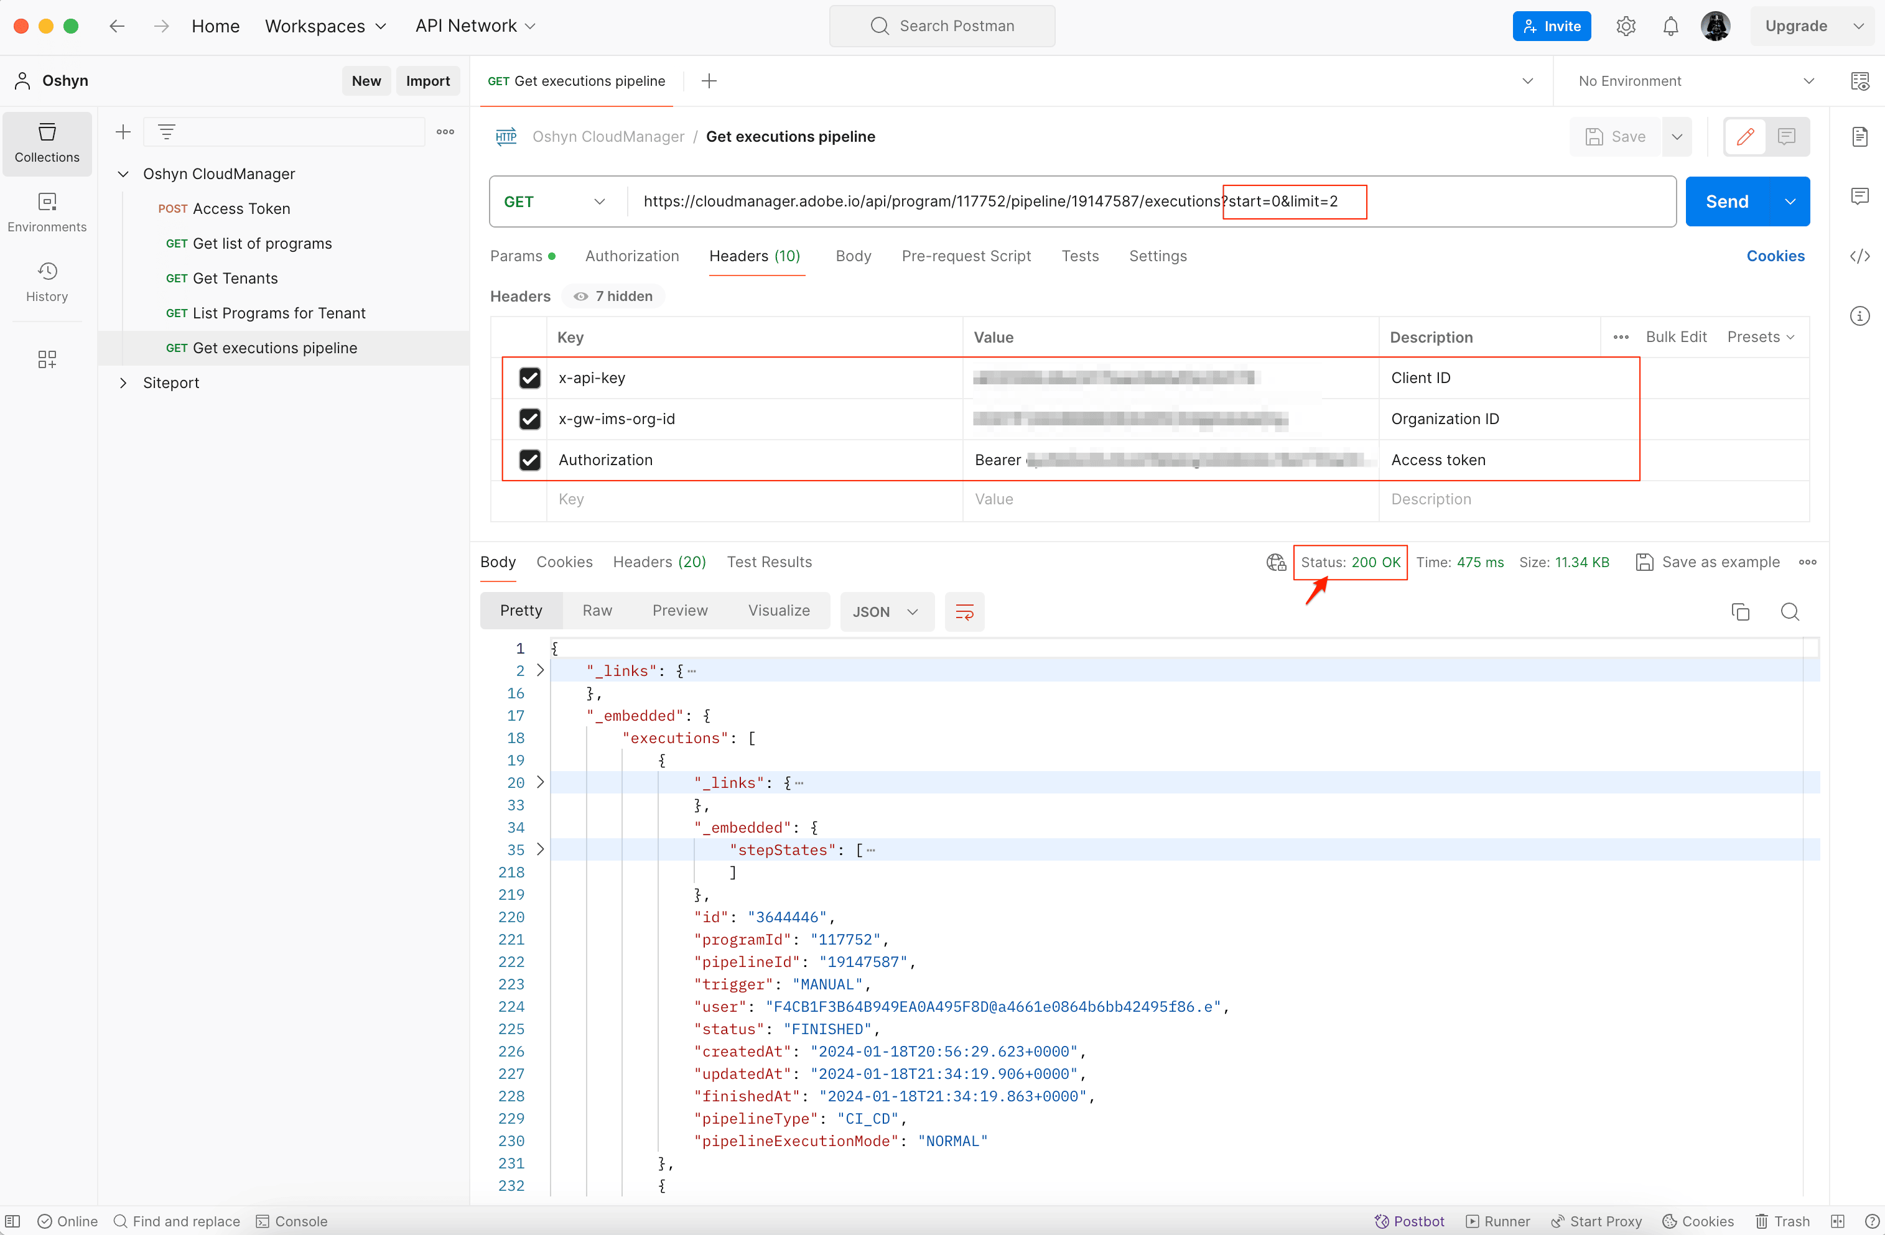
Task: Add a new request tab
Action: coord(709,81)
